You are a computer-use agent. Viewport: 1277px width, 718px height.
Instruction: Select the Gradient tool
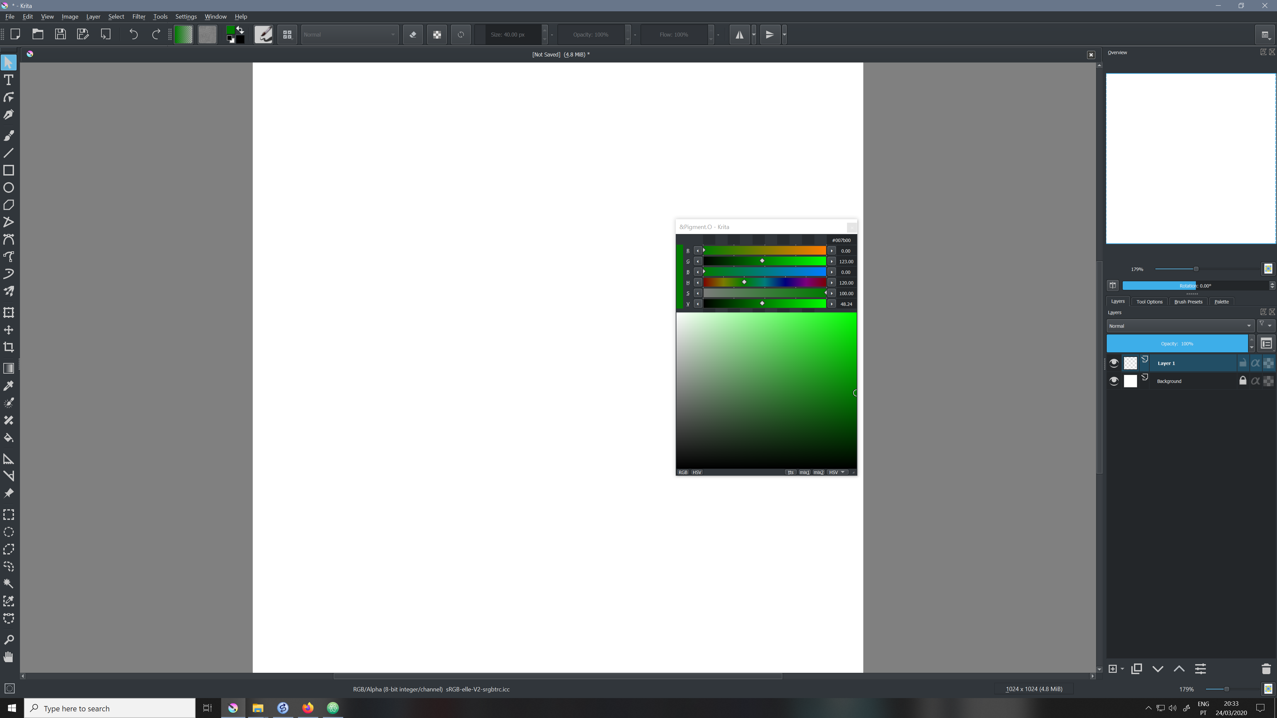click(x=8, y=368)
